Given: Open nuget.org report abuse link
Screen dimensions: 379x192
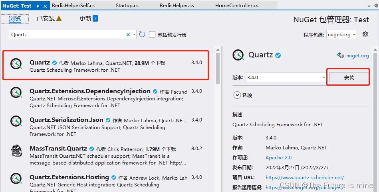Looking at the screenshot, I should [304, 187].
